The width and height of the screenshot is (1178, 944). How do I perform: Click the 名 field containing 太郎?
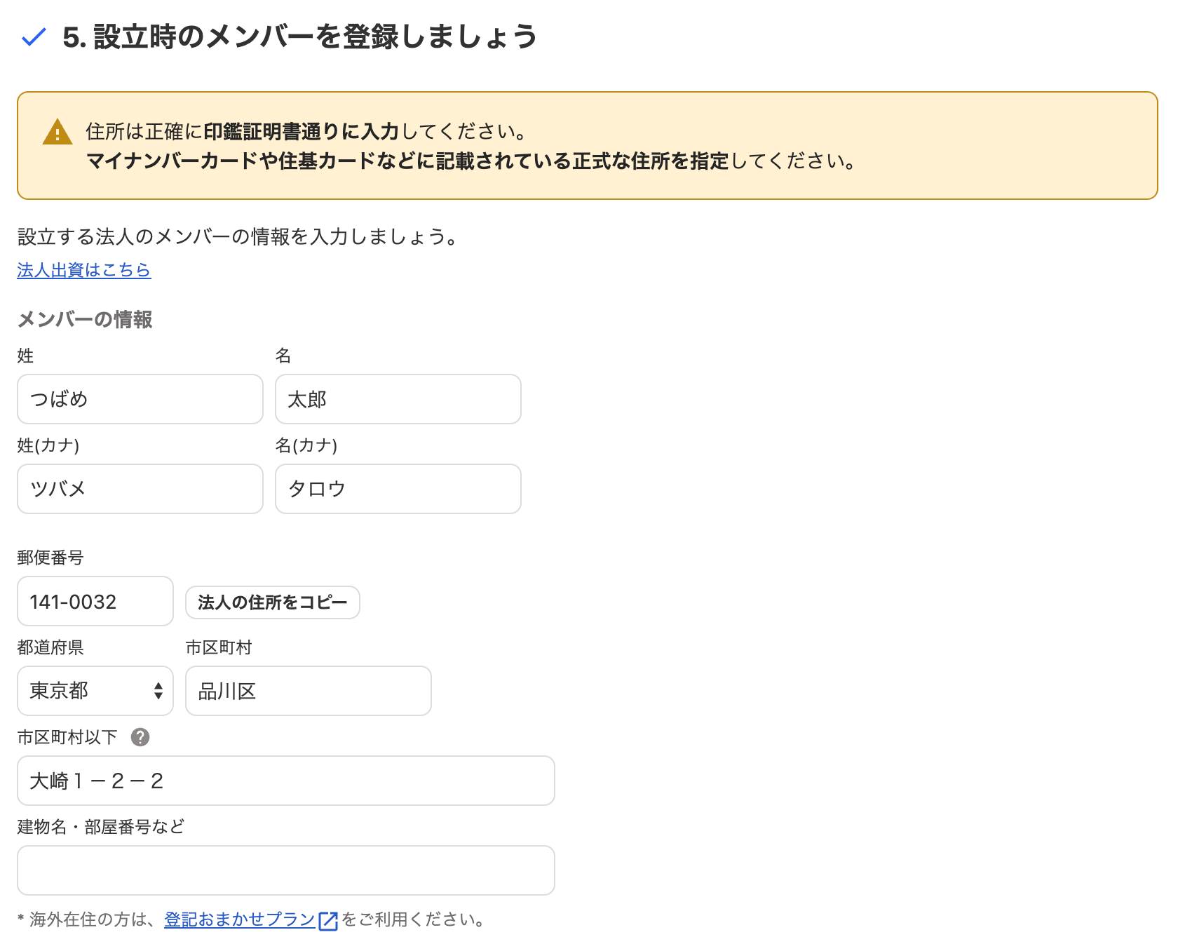tap(398, 399)
